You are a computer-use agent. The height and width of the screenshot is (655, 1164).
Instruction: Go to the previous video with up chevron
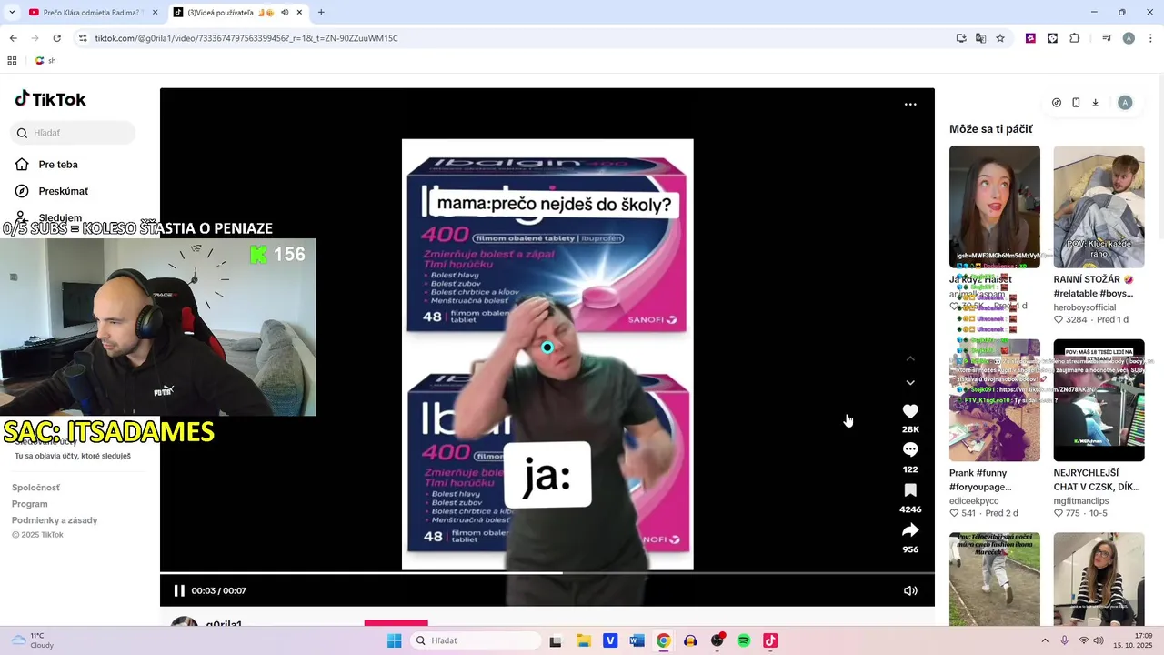tap(910, 358)
